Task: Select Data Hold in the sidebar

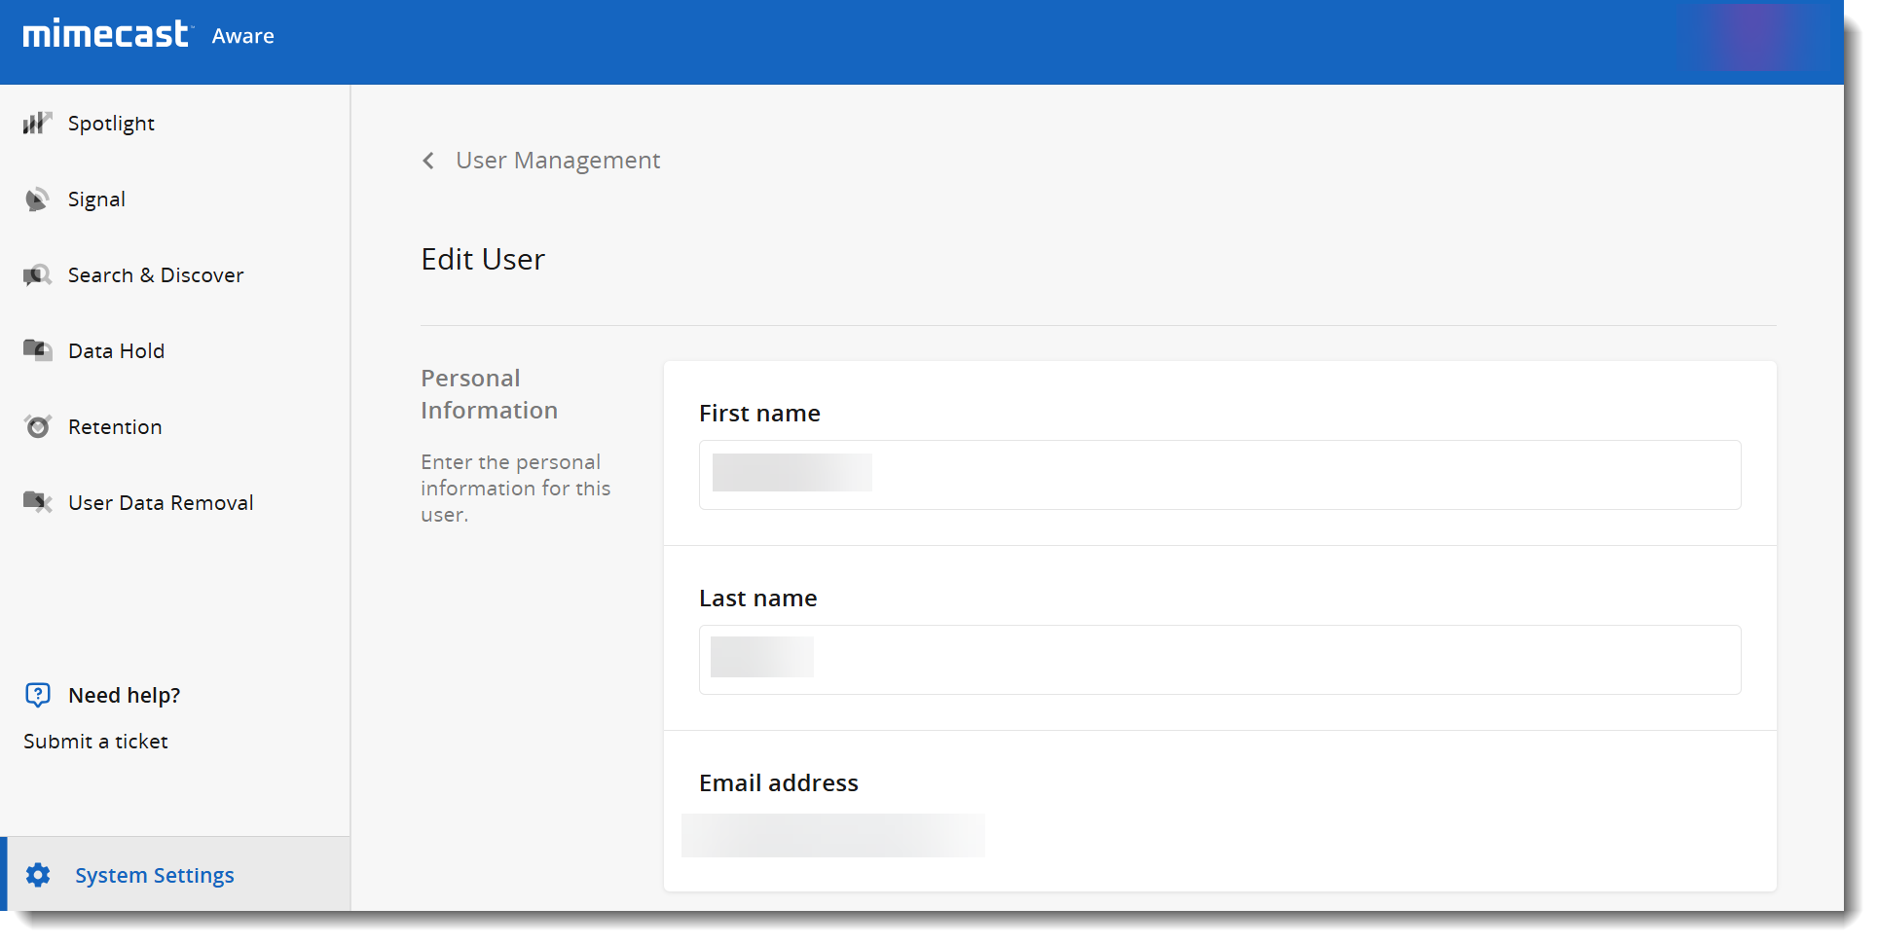Action: (116, 351)
